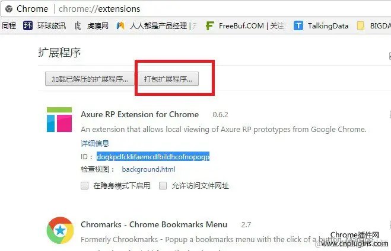Screen dimensions: 391x251
Task: Open the 人人都是产品经理 bookmark icon
Action: point(120,25)
